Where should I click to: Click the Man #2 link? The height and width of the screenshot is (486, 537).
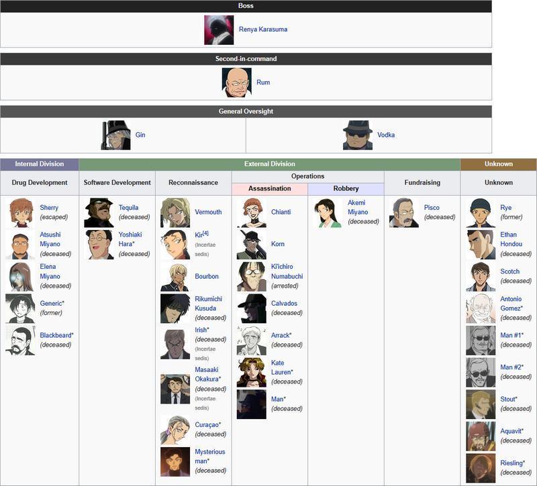(511, 367)
